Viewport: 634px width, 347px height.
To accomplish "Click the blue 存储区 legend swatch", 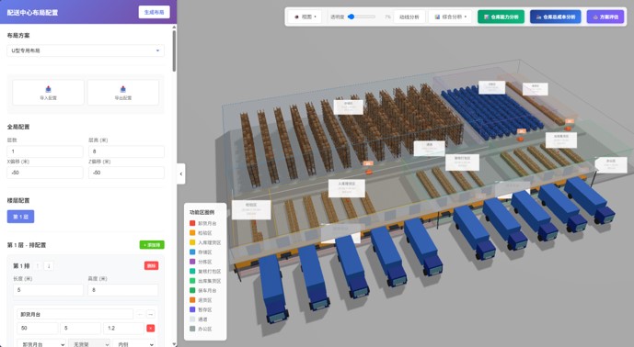I will (x=192, y=252).
